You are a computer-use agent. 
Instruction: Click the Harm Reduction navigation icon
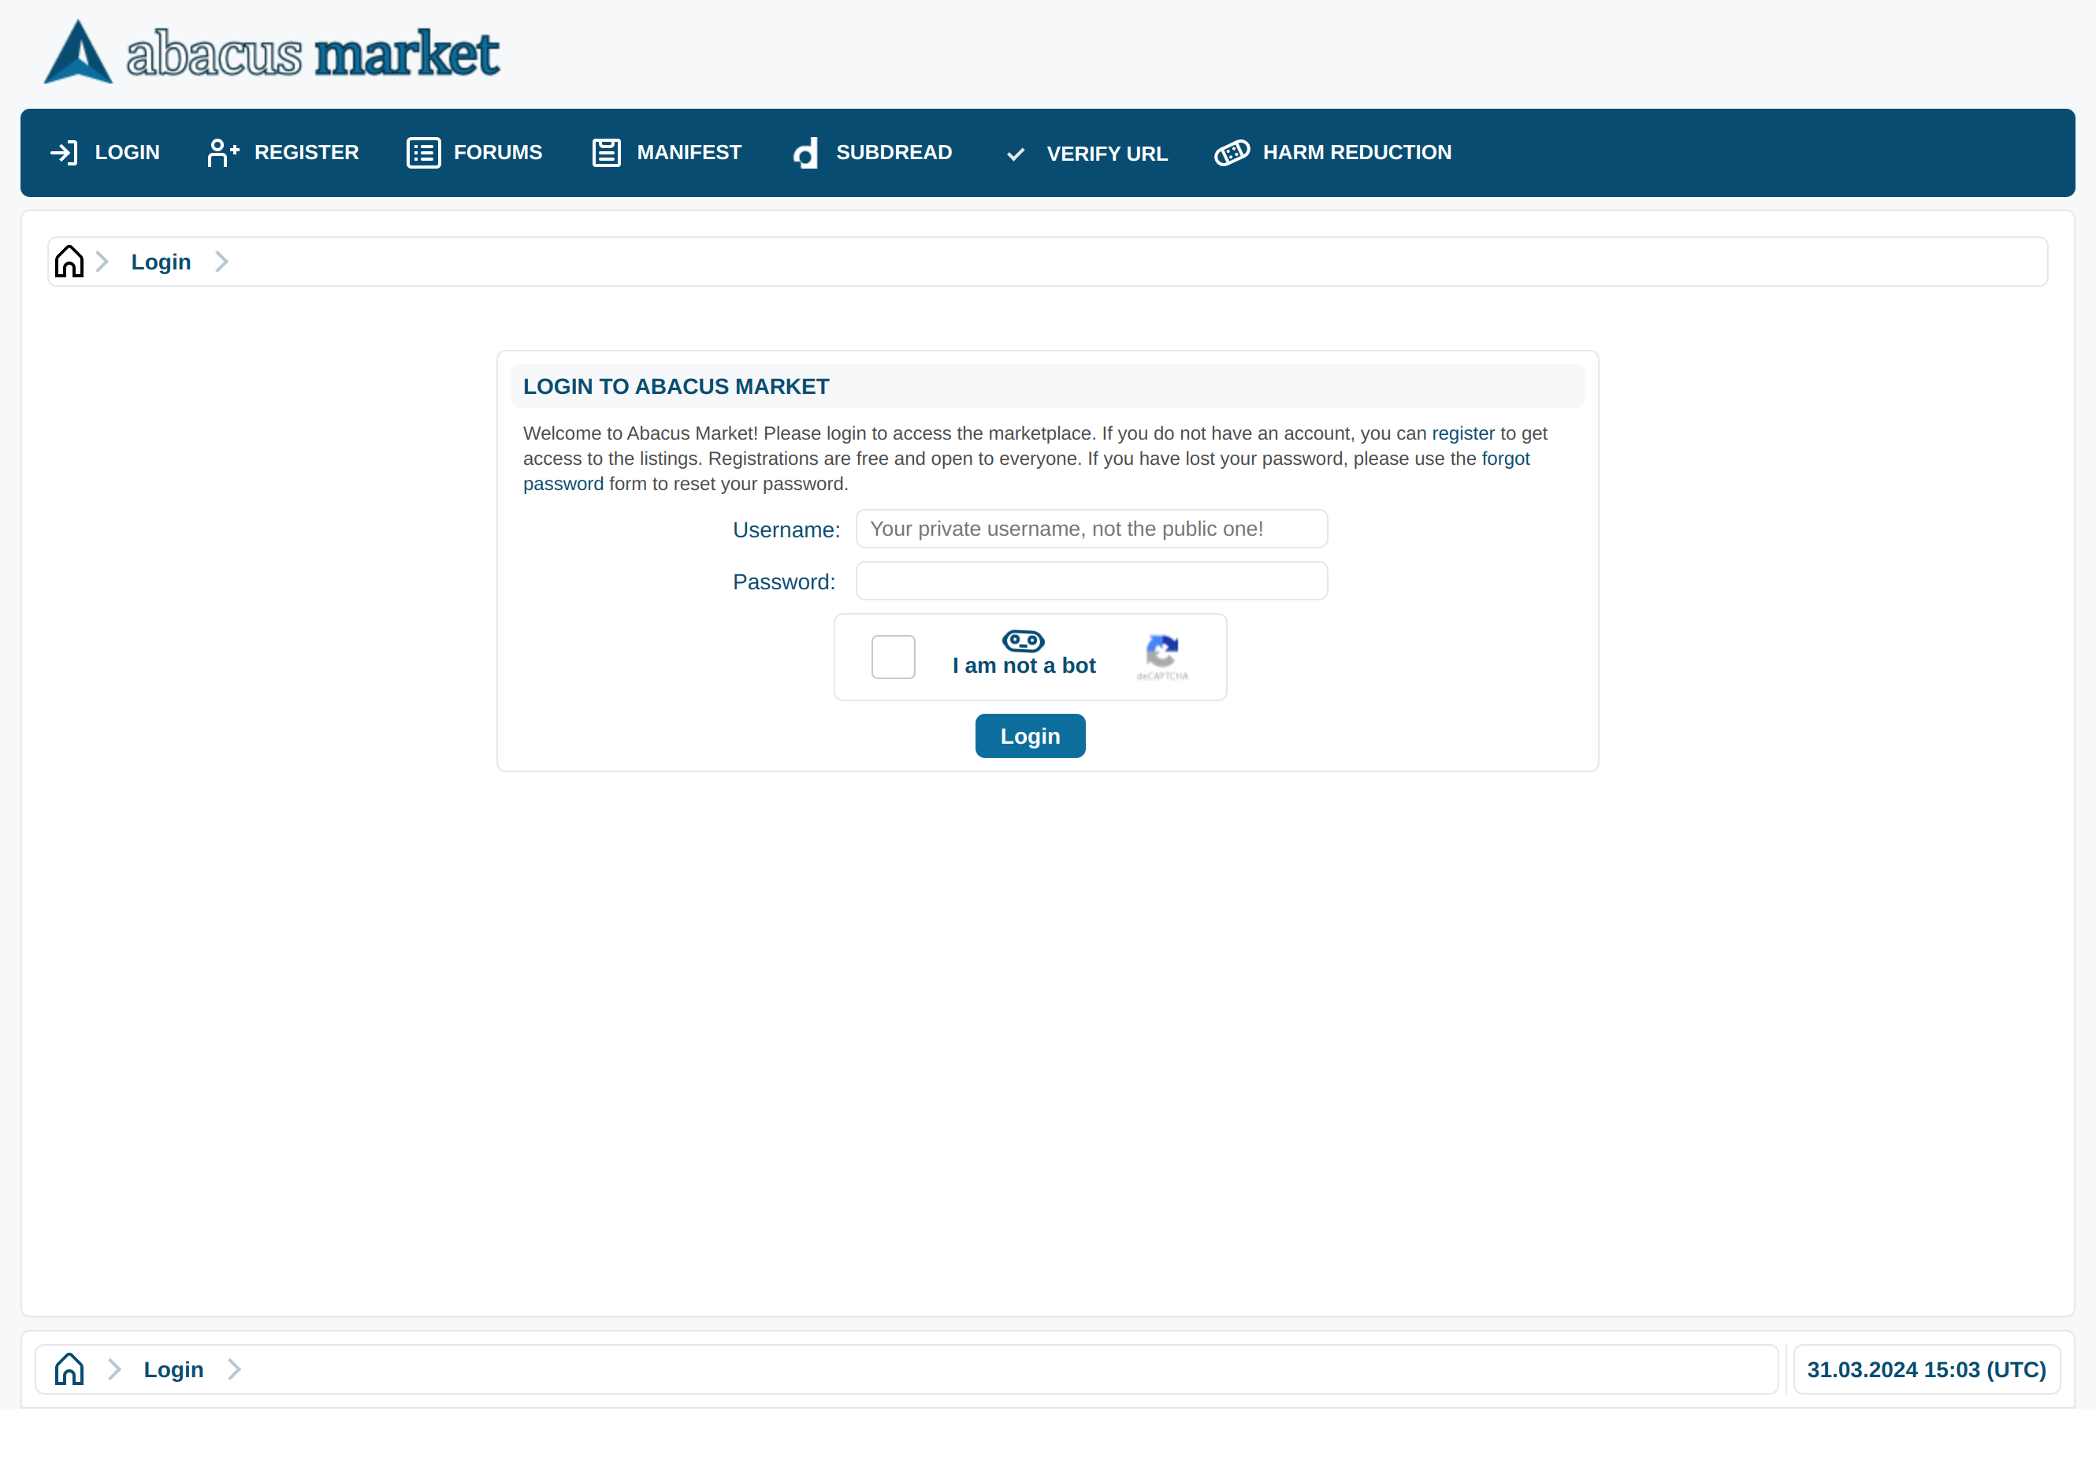click(1234, 153)
